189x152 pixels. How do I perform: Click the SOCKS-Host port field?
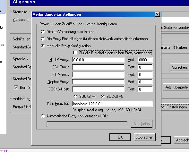(145, 89)
